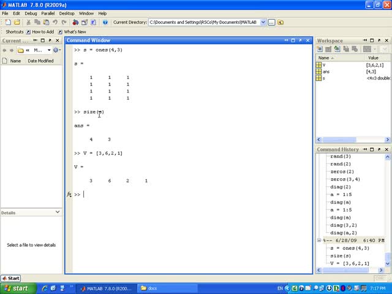Image resolution: width=392 pixels, height=294 pixels.
Task: Open the Window menu
Action: tap(86, 13)
